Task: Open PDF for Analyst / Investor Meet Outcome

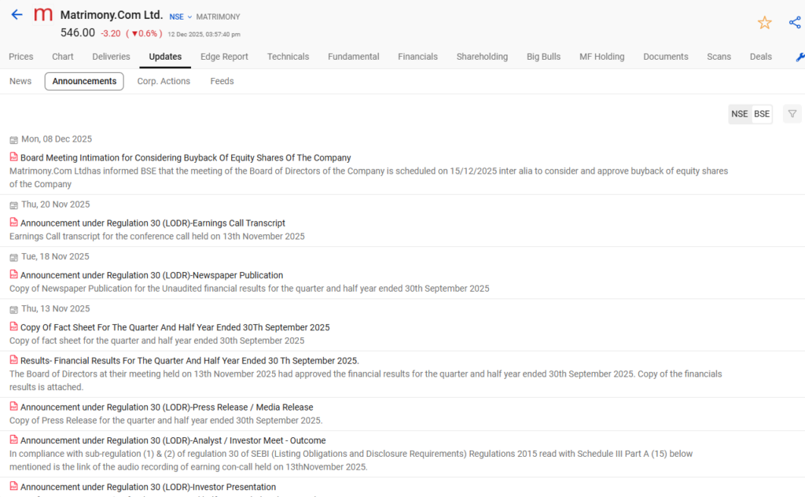Action: tap(14, 440)
